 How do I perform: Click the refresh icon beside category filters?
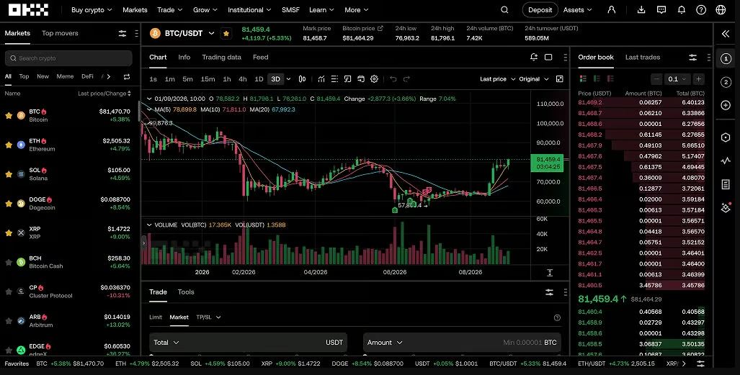[127, 76]
